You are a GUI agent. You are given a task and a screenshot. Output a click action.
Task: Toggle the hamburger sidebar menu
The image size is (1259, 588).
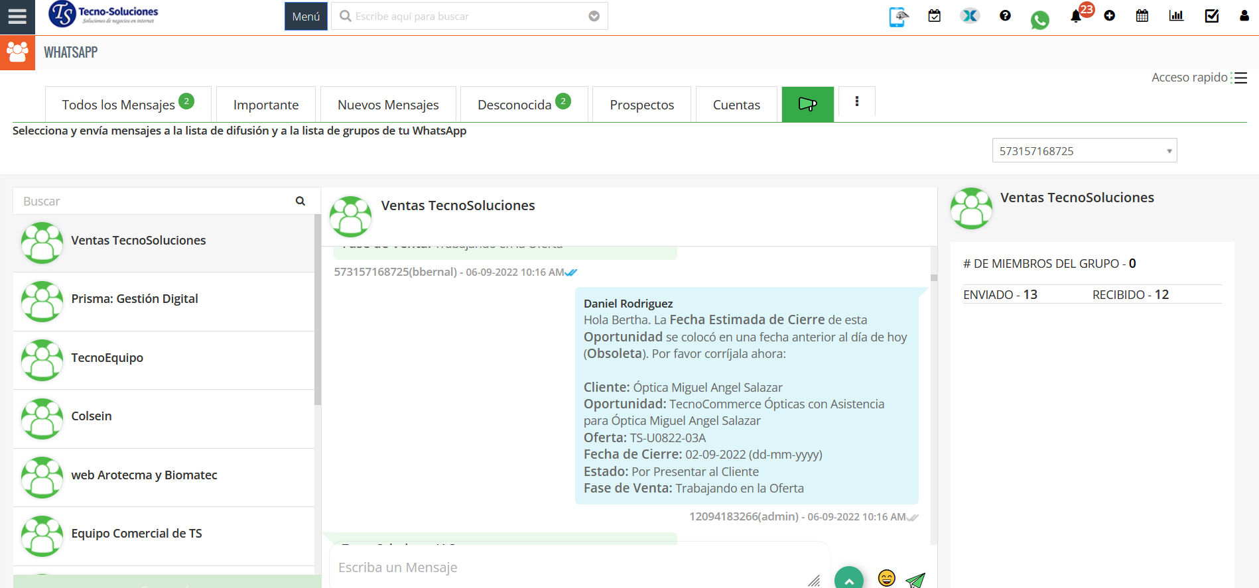click(17, 17)
